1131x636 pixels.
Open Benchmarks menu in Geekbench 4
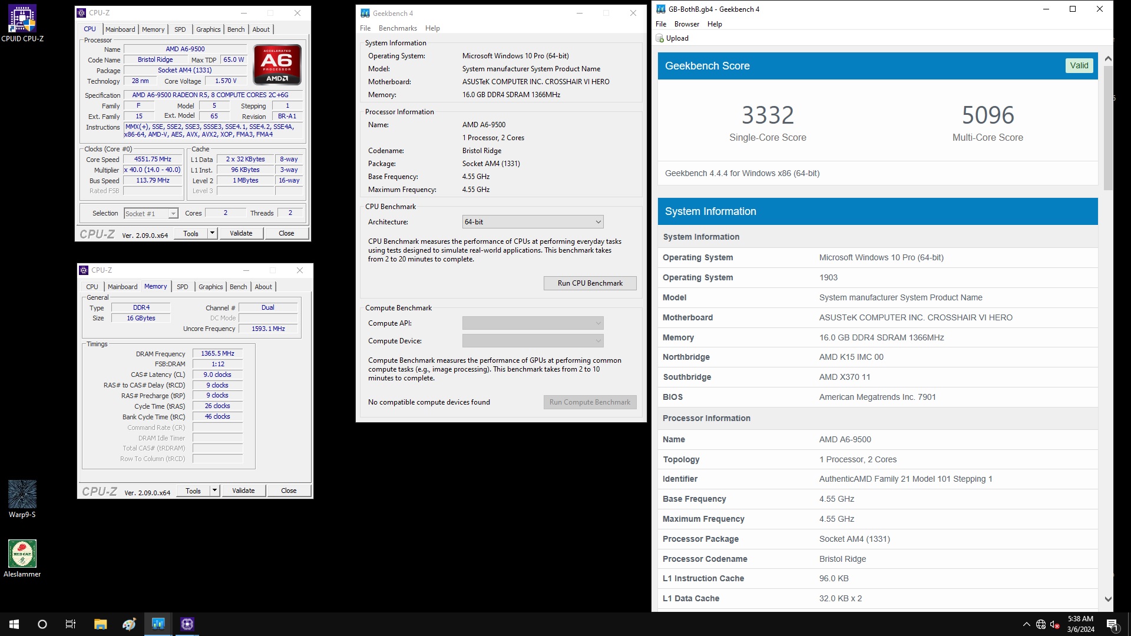398,28
